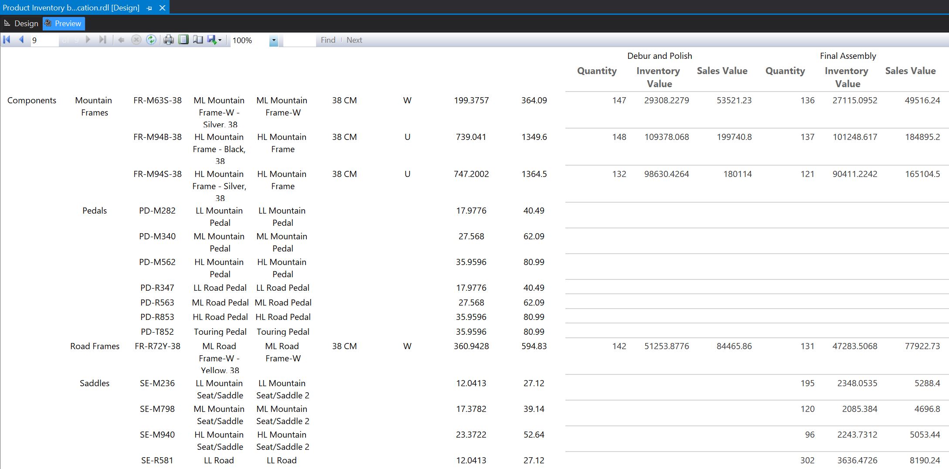Screen dimensions: 949x469
Task: Open the zoom percentage dropdown
Action: point(274,40)
